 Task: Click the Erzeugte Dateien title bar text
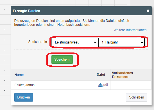click(26, 11)
